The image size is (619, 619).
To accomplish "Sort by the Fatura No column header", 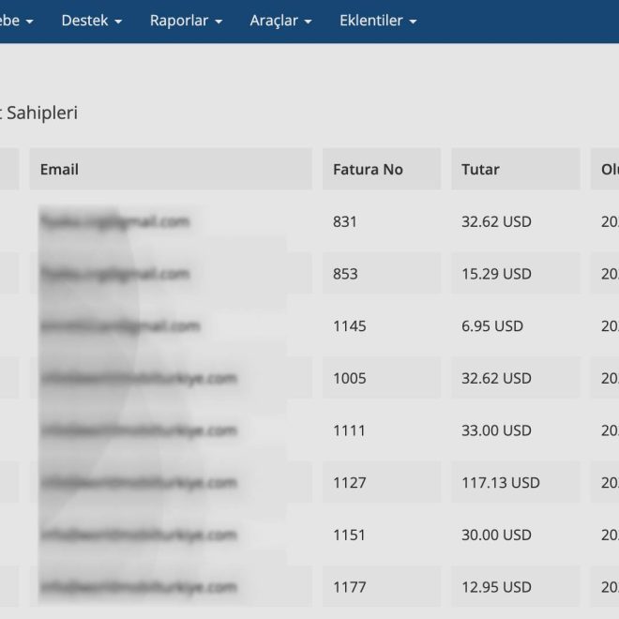I will point(368,170).
